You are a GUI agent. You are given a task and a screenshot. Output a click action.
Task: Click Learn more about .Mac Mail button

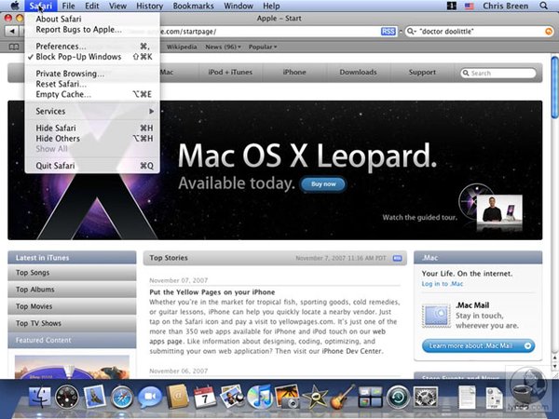[x=479, y=345]
